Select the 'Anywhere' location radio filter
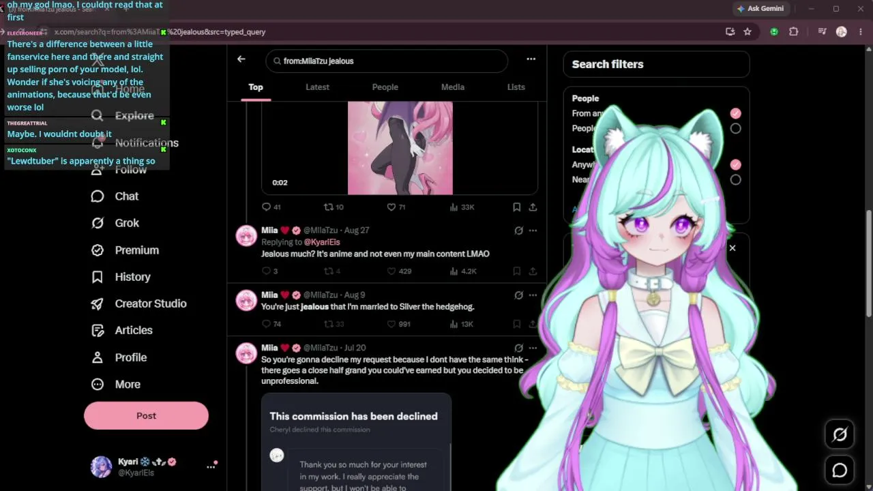Screen dimensions: 873x491 [735, 164]
